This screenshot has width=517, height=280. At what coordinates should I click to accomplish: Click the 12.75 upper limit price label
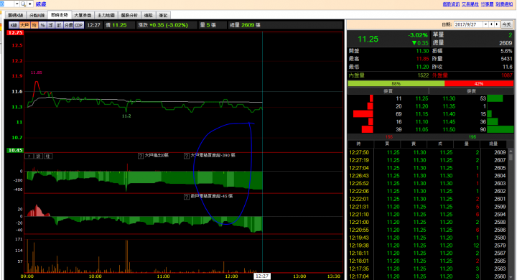point(15,32)
